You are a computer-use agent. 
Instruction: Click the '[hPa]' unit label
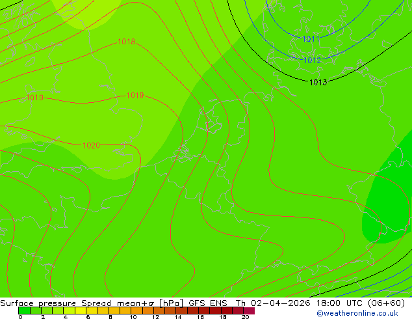coord(171,303)
